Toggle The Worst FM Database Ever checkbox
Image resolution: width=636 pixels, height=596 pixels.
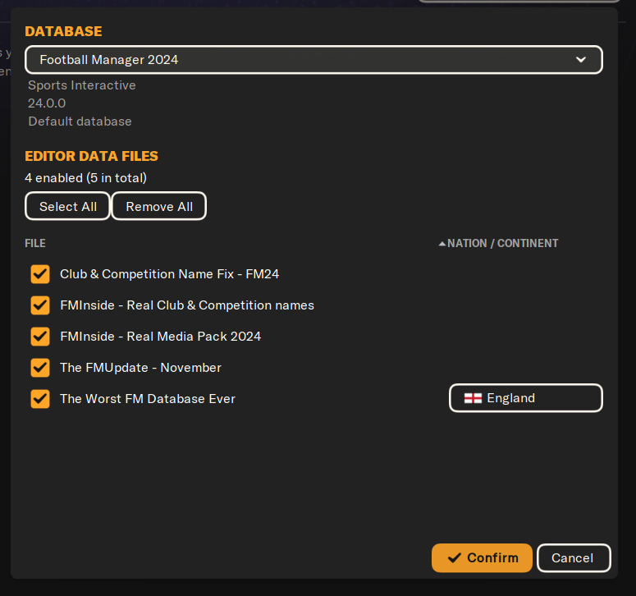point(40,399)
